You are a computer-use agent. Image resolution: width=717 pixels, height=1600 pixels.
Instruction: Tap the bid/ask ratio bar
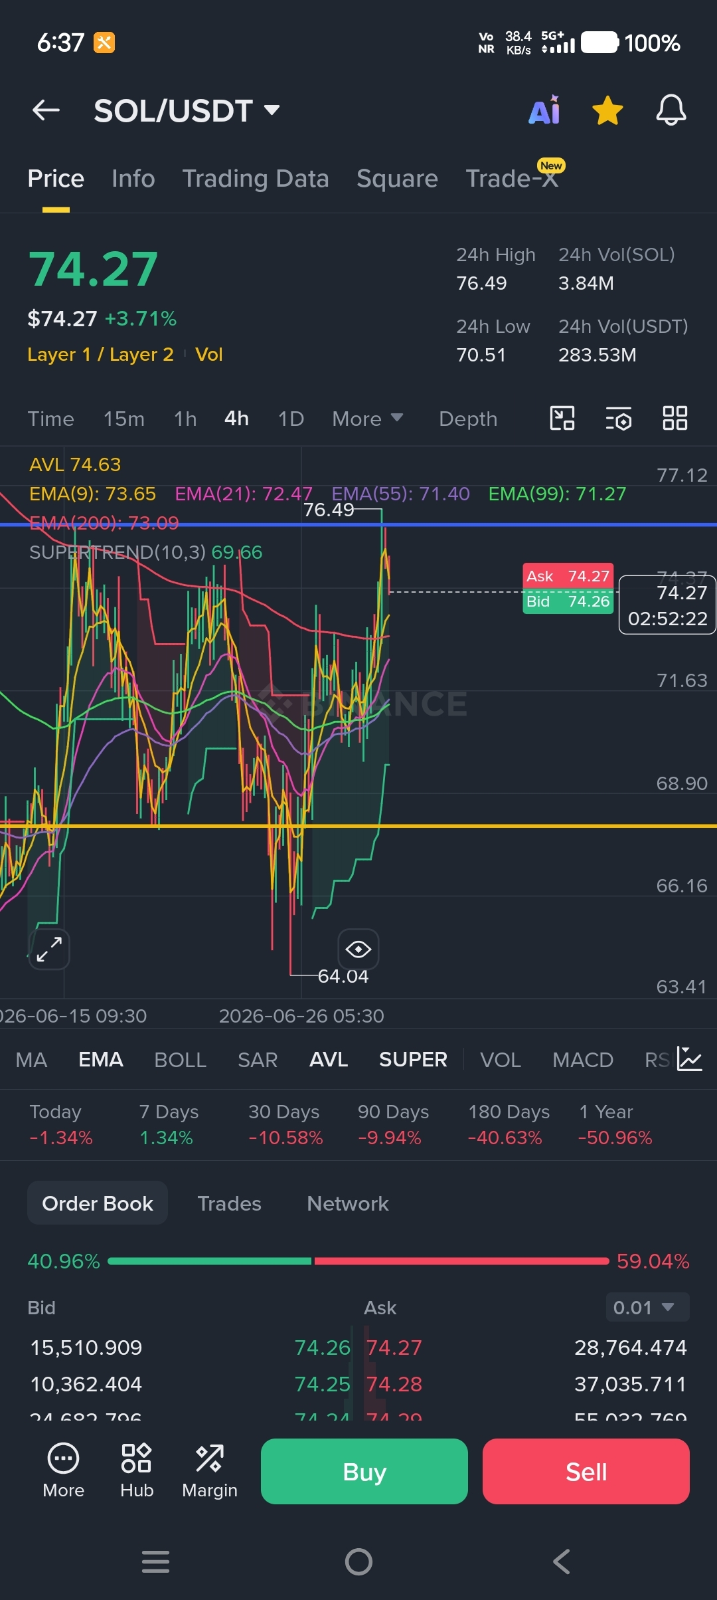pos(358,1260)
